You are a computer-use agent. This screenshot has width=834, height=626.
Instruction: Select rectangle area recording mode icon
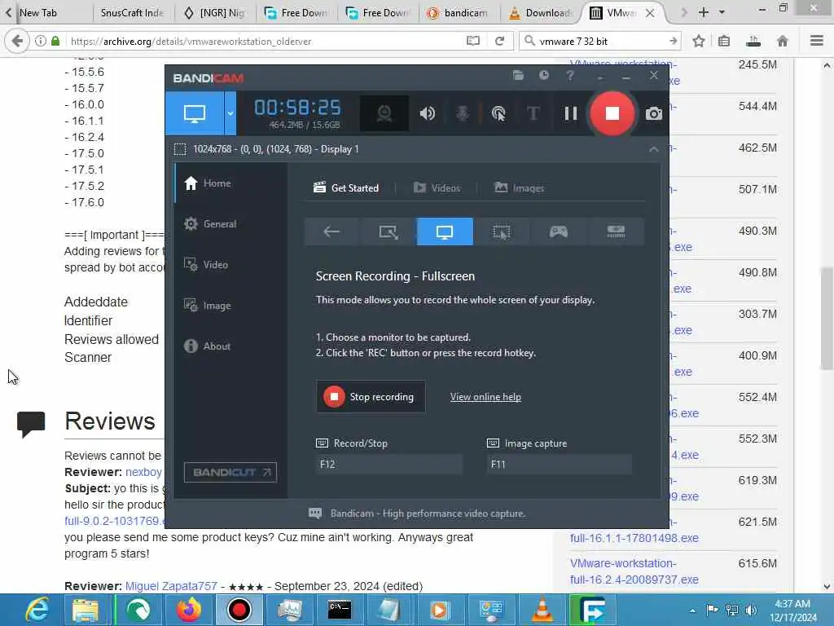tap(388, 231)
